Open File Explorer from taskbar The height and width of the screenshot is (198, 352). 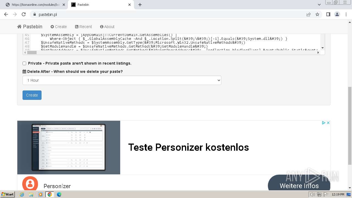click(31, 194)
